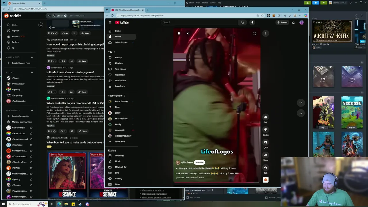Open Downloads in YouTube sidebar
The height and width of the screenshot is (207, 368).
[121, 86]
